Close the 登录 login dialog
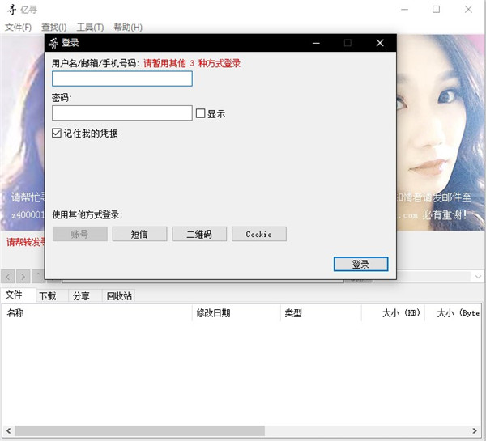This screenshot has height=441, width=486. pyautogui.click(x=380, y=43)
